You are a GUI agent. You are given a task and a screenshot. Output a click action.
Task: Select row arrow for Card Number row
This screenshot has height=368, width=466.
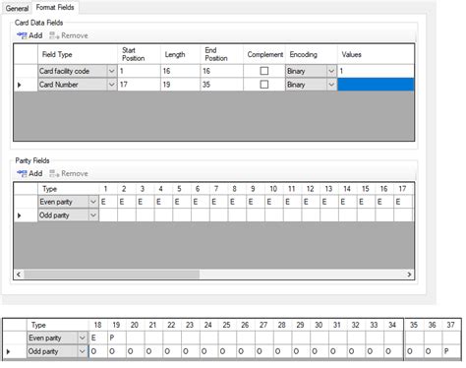click(19, 85)
